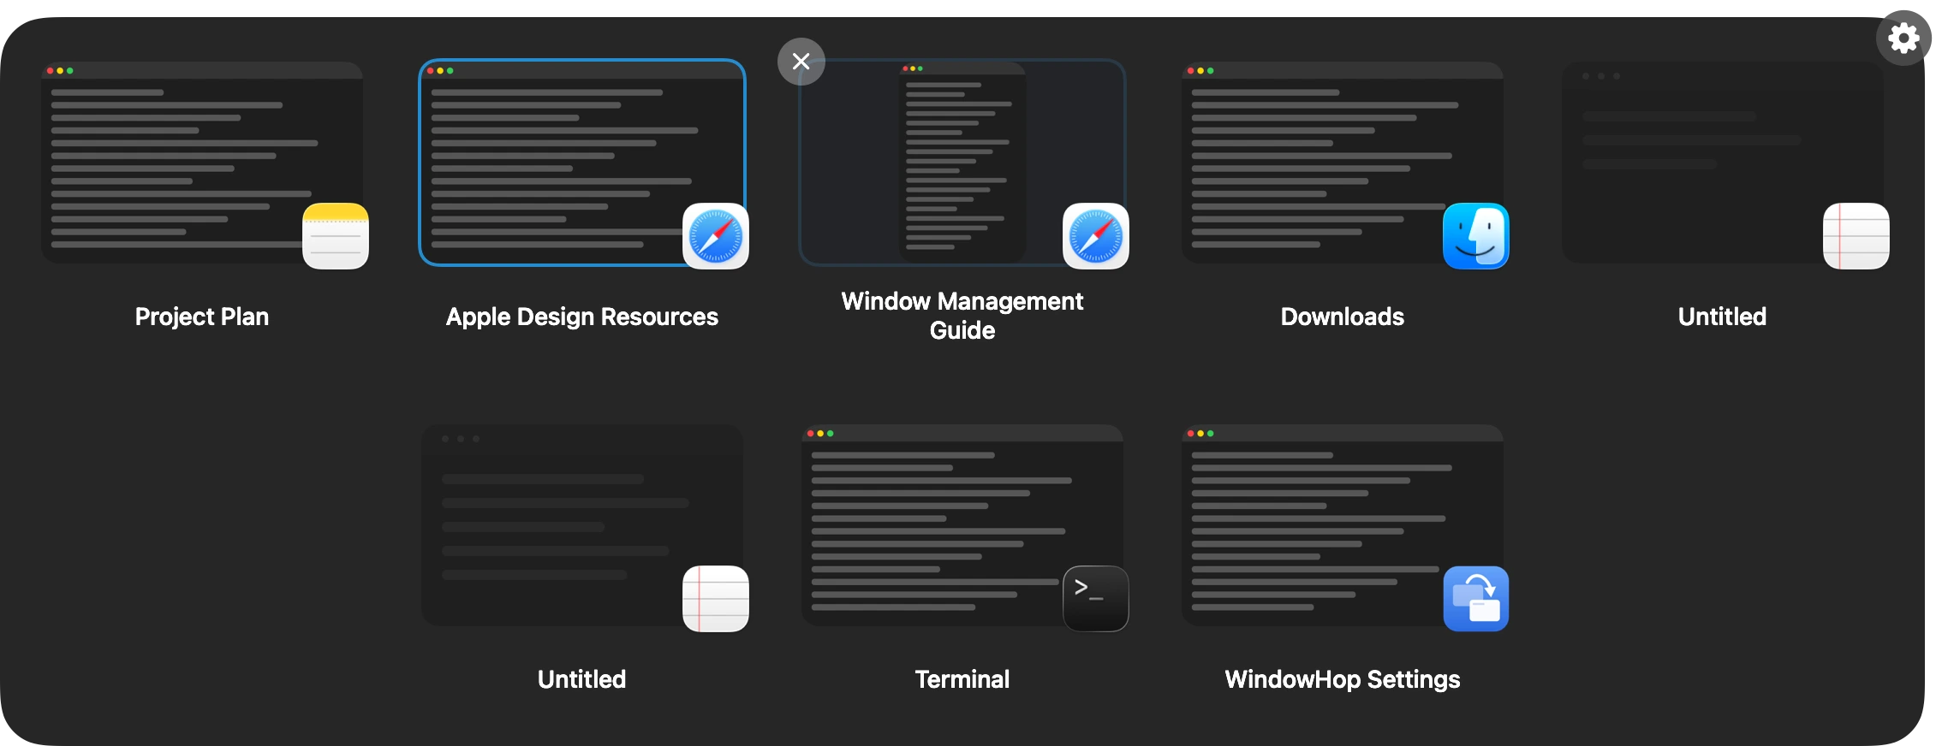Click the Terminal app icon

pos(1096,599)
